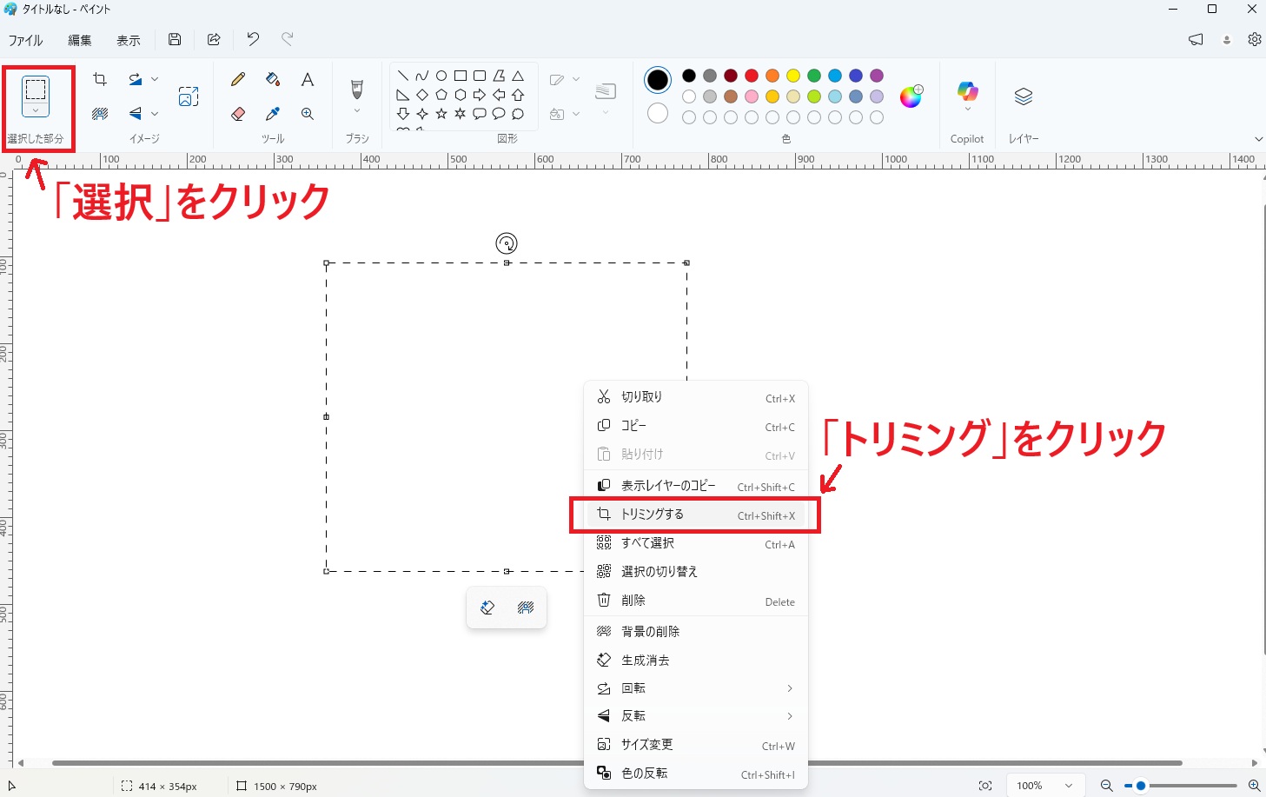Select the Fill with color tool
The height and width of the screenshot is (797, 1266).
click(x=272, y=79)
